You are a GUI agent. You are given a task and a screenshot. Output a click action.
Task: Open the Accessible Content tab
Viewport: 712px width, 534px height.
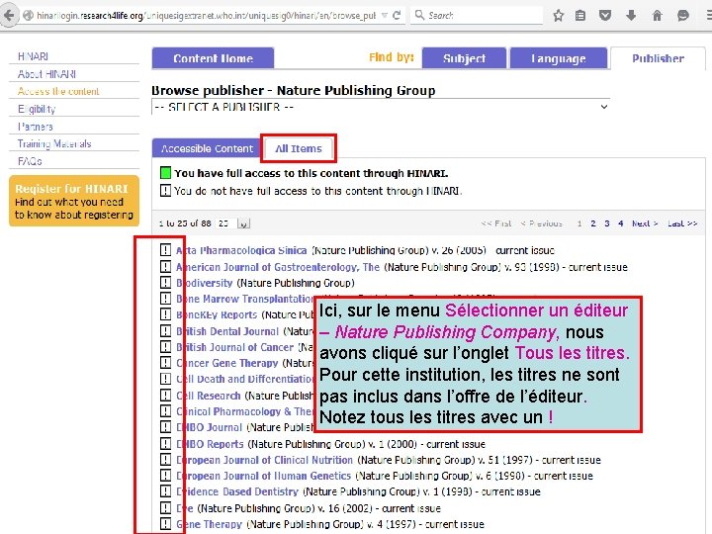coord(207,148)
